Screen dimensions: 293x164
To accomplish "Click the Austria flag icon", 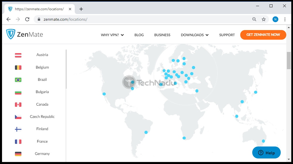I will (x=18, y=55).
